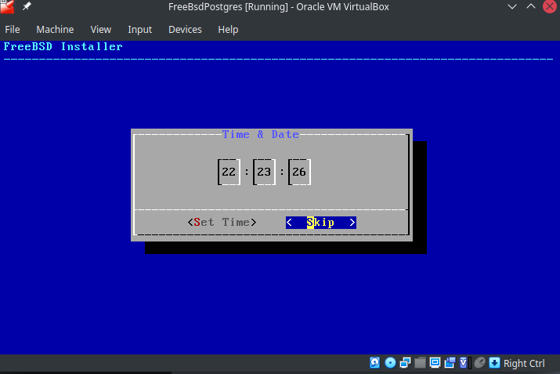Click the keyboard capture arrow icon
This screenshot has height=374, width=560.
click(x=495, y=363)
